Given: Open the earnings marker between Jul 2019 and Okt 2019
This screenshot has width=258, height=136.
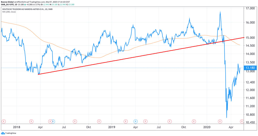Looking at the screenshot, I should coord(170,121).
